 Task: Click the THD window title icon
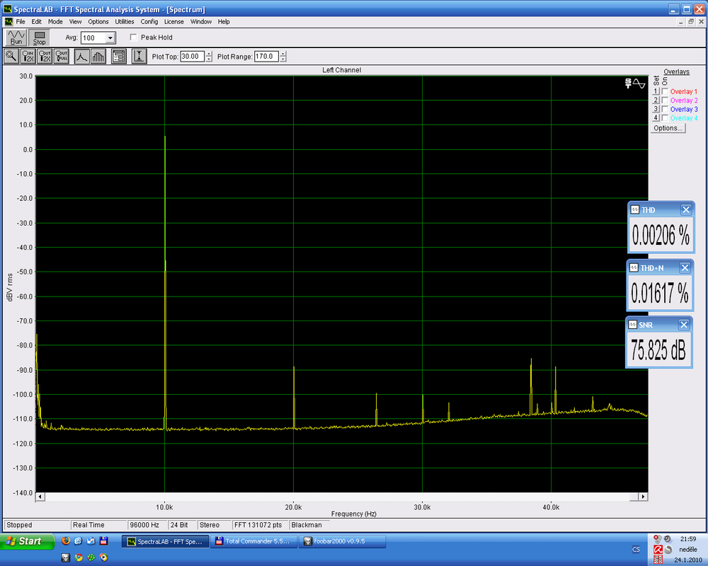(x=635, y=210)
